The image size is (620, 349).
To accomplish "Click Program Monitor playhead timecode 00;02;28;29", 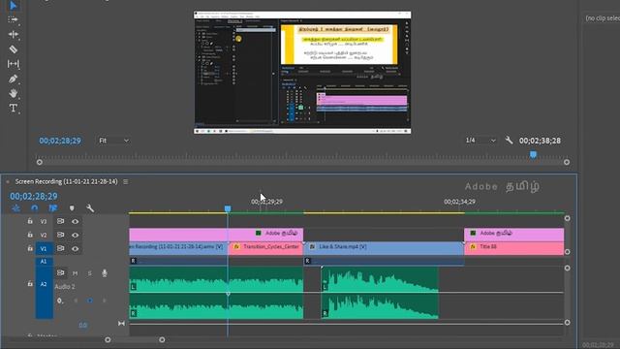I will tap(60, 141).
